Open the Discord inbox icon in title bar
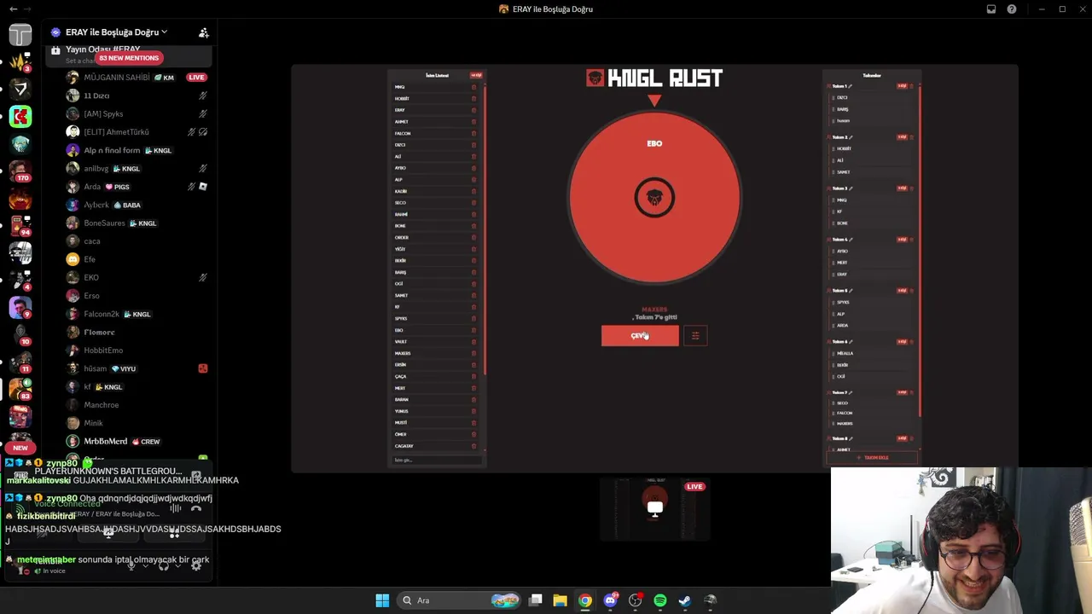 991,9
